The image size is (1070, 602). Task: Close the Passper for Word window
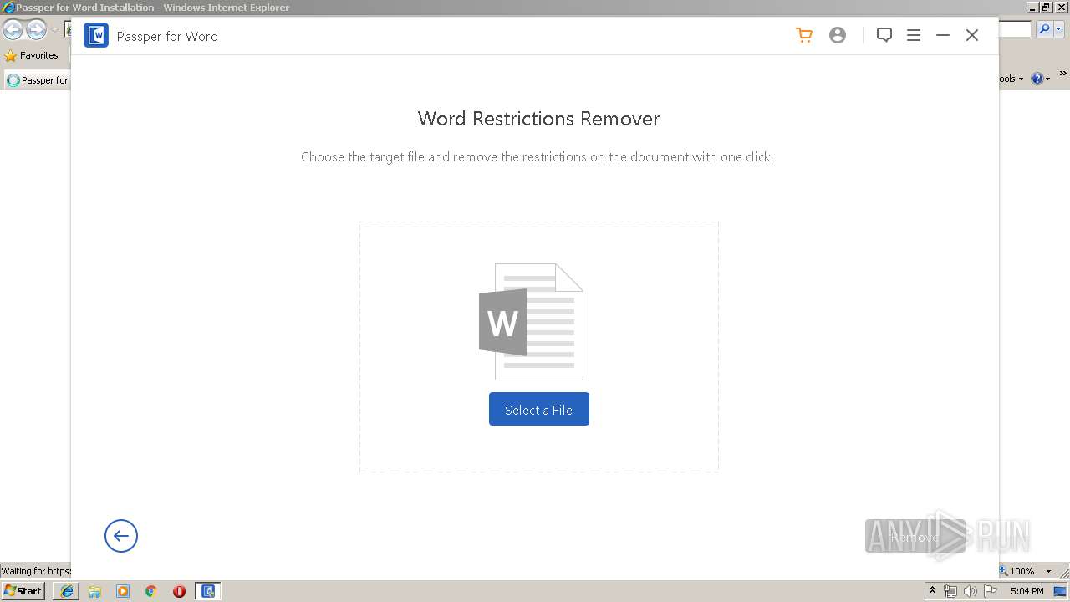tap(972, 35)
